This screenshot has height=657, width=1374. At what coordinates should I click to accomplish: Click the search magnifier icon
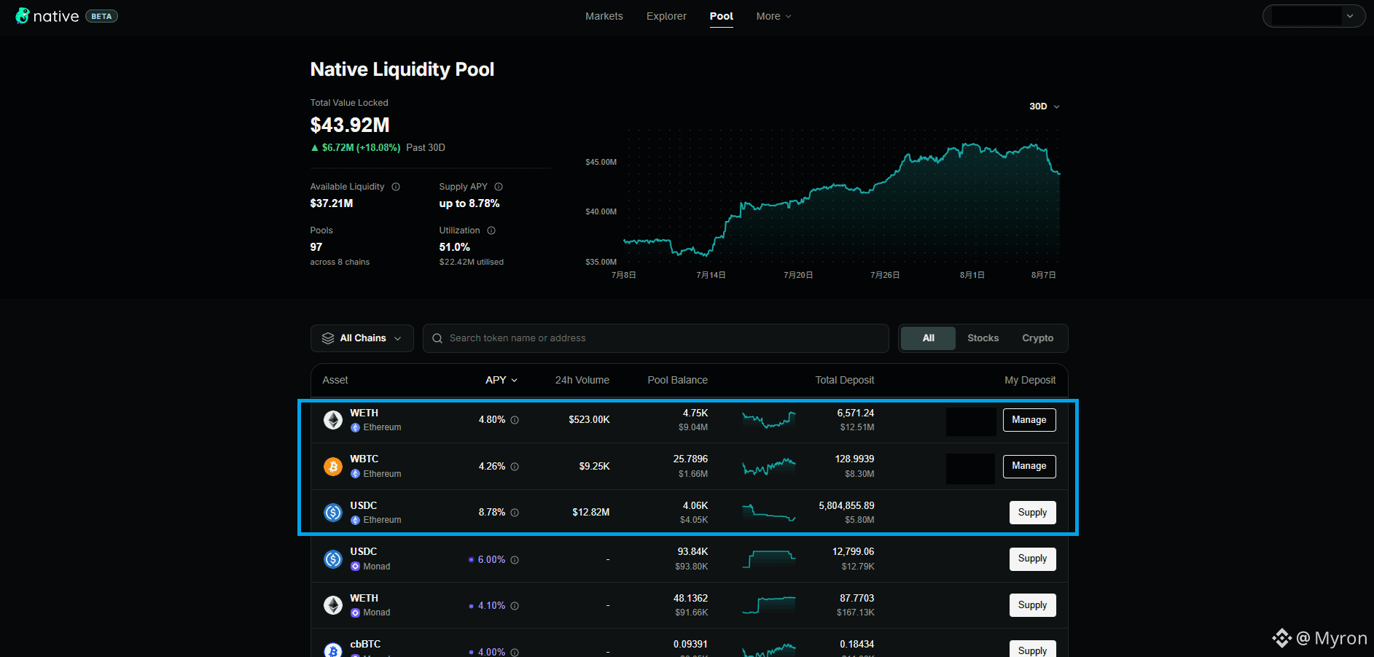pos(437,338)
